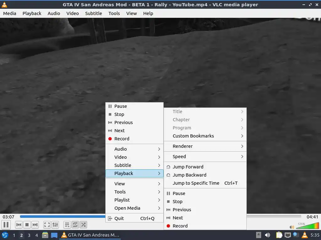This screenshot has width=321, height=240.
Task: Toggle loop mode button
Action: pos(75,225)
